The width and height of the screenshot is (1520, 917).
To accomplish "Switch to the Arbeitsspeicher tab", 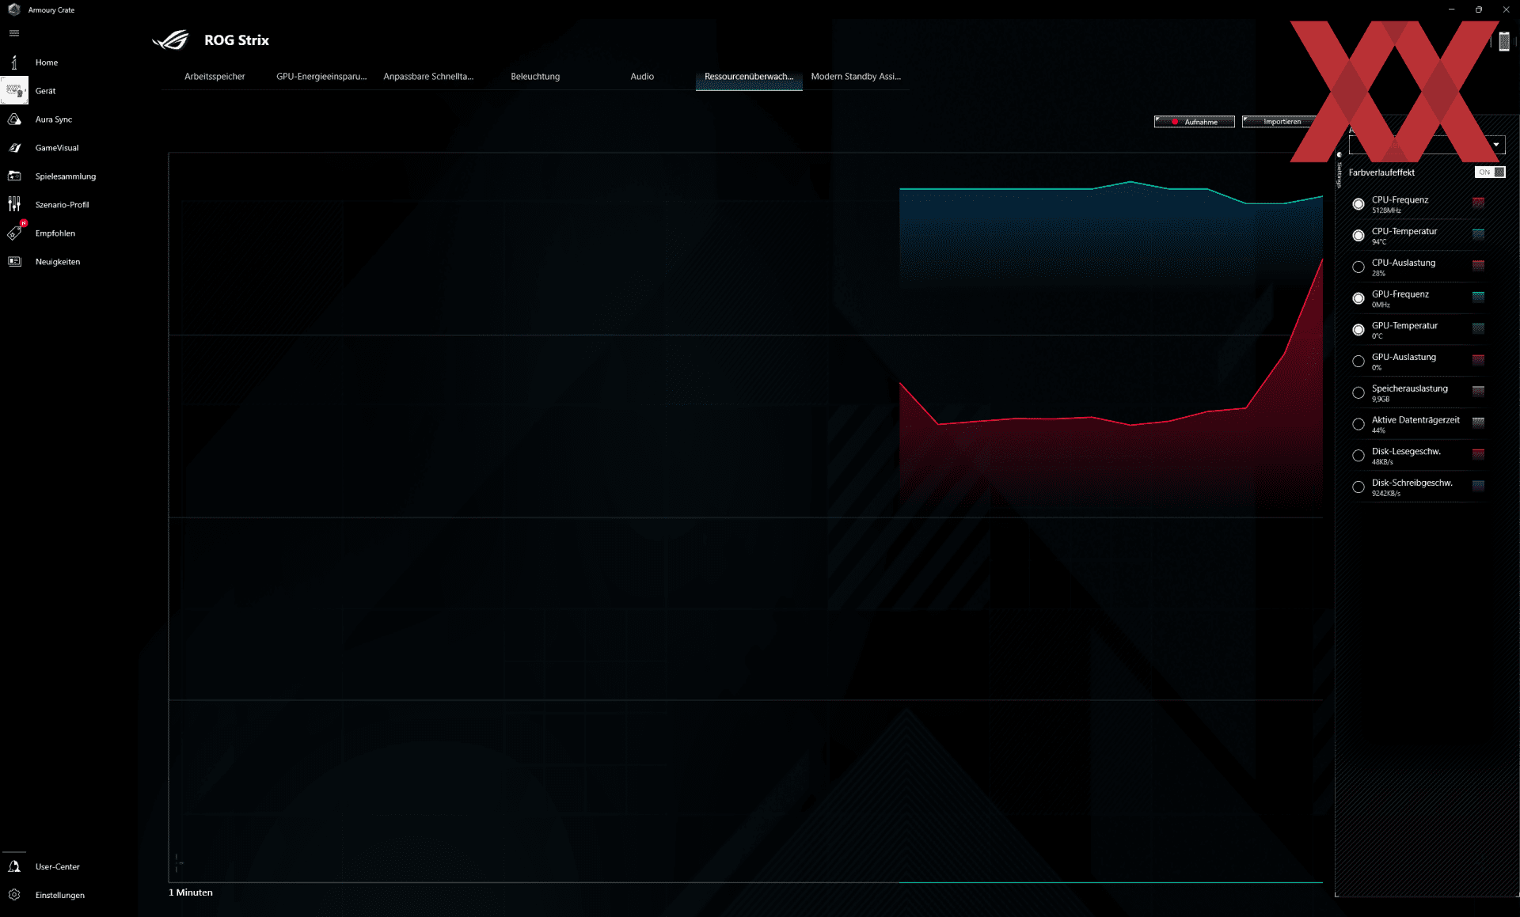I will (215, 77).
